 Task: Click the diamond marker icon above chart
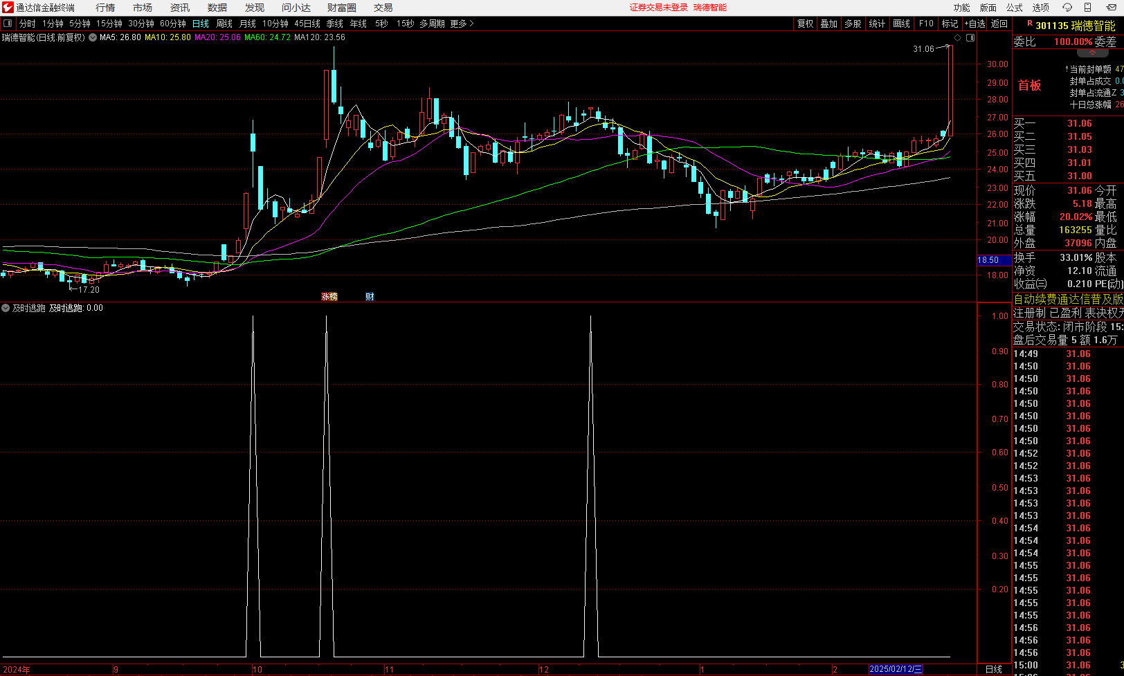pyautogui.click(x=958, y=37)
